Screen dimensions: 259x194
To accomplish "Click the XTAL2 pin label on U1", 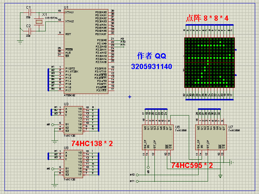I will 69,22.
